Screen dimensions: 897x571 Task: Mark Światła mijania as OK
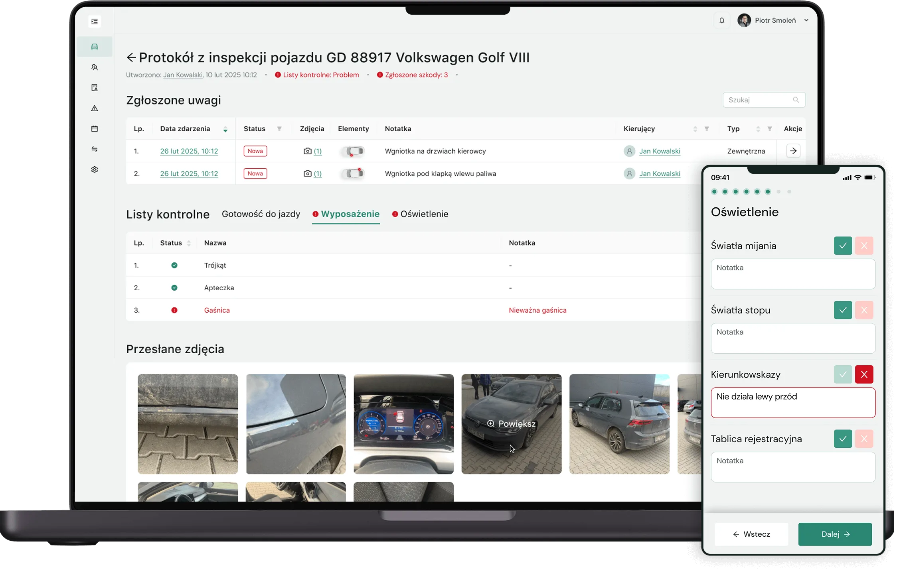tap(843, 246)
